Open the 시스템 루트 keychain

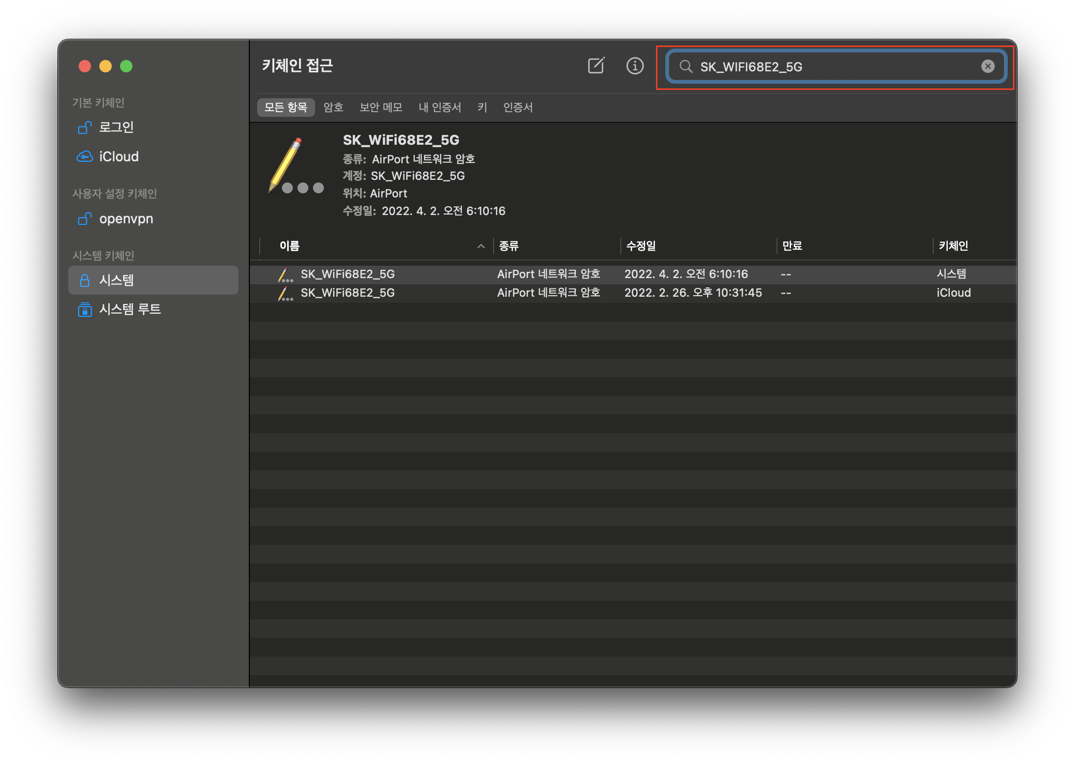tap(129, 309)
